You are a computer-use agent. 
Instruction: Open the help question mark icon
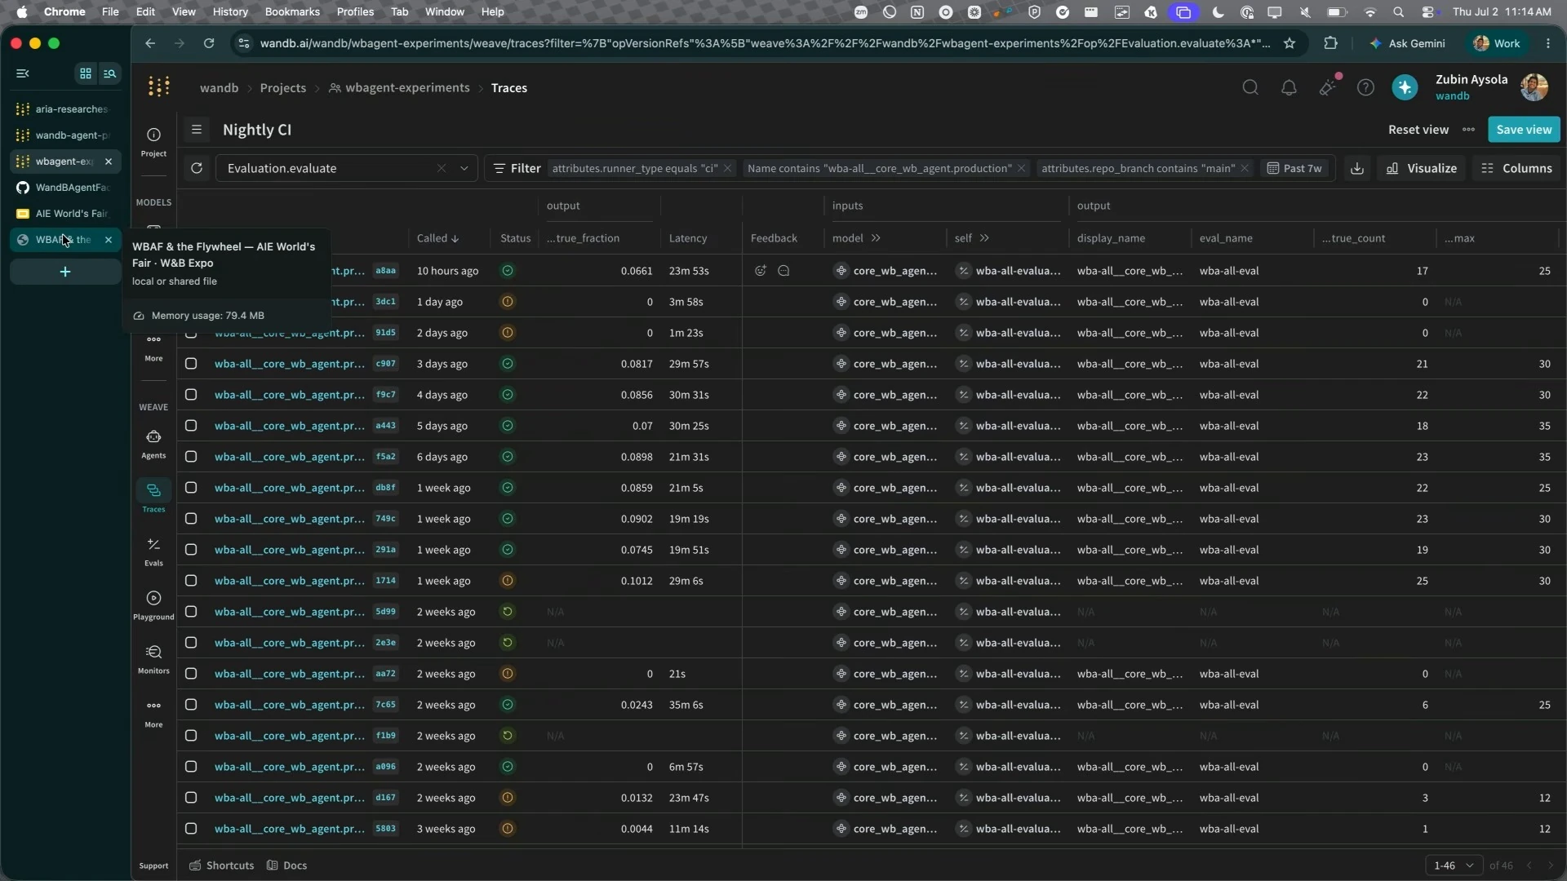click(1365, 87)
